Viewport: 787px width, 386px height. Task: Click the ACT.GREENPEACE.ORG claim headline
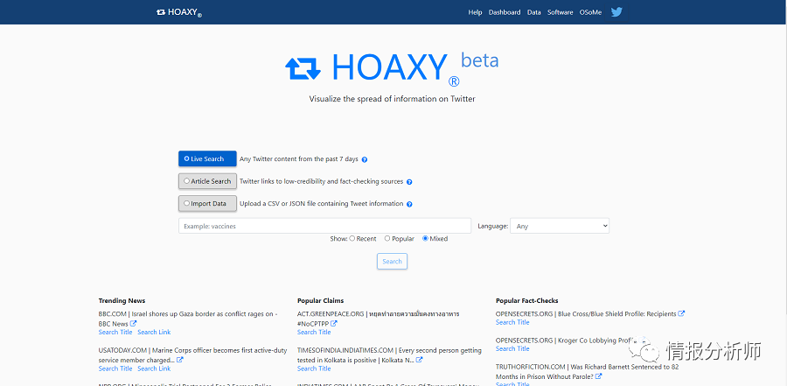coord(379,319)
